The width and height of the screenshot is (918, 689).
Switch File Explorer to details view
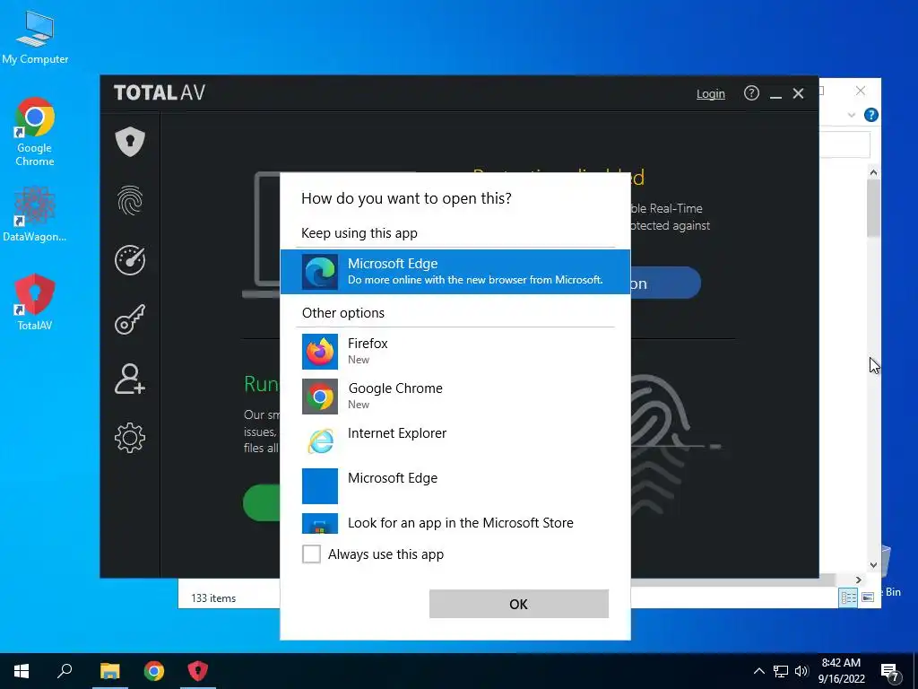click(x=848, y=597)
